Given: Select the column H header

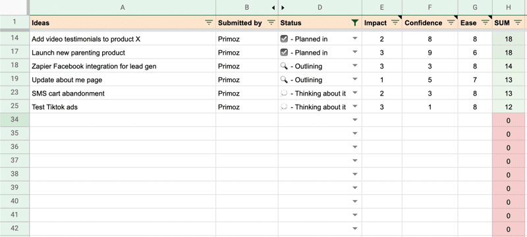Looking at the screenshot, I should tap(509, 7).
